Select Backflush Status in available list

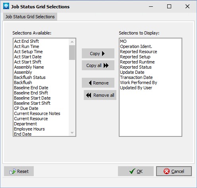pos(30,77)
